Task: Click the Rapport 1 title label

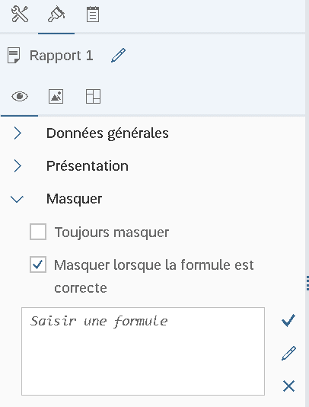Action: click(61, 56)
